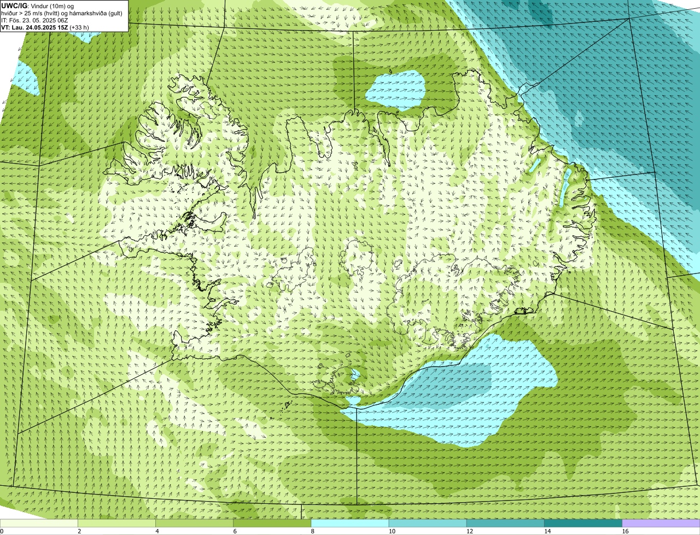Click the legend scale label "16"

pos(625,531)
